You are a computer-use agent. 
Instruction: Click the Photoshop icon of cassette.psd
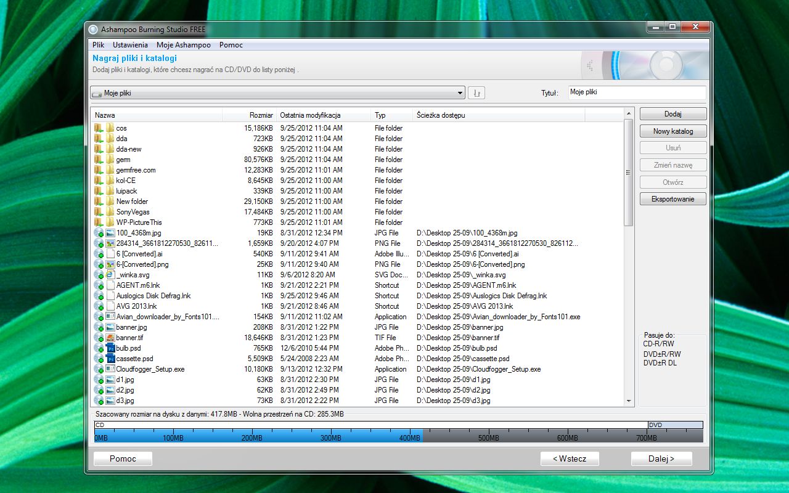110,359
